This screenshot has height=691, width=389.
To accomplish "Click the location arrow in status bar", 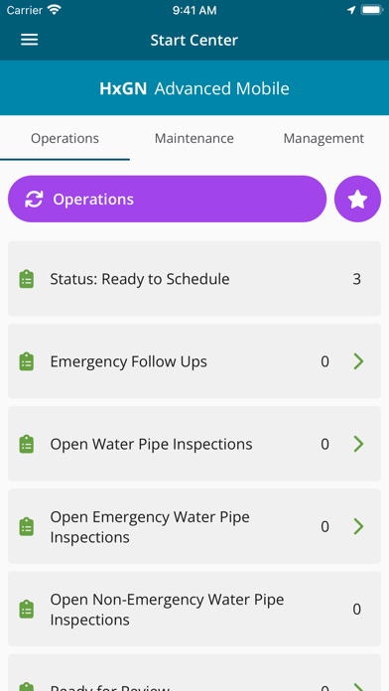I will pos(351,10).
